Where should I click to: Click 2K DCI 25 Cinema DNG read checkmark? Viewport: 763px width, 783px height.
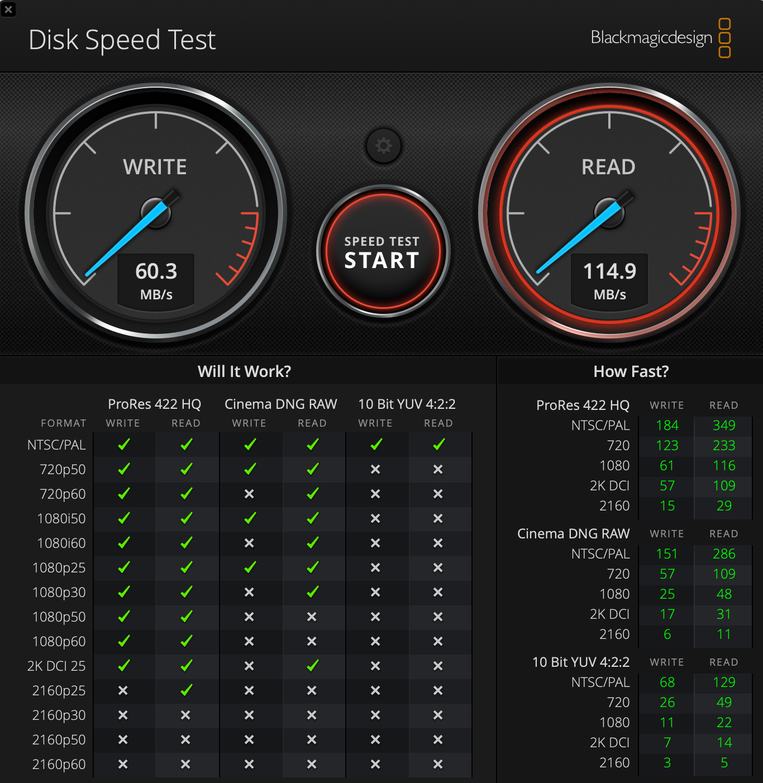[313, 666]
